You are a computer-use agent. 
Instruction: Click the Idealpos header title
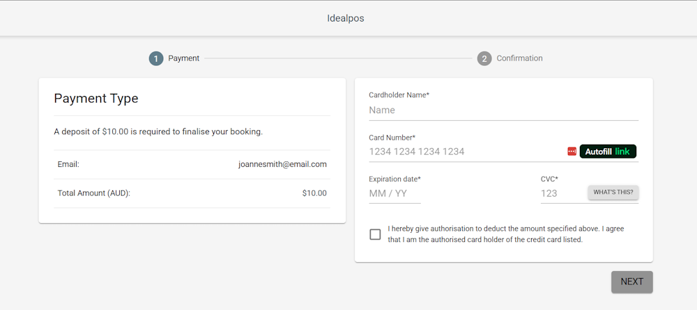pyautogui.click(x=346, y=18)
